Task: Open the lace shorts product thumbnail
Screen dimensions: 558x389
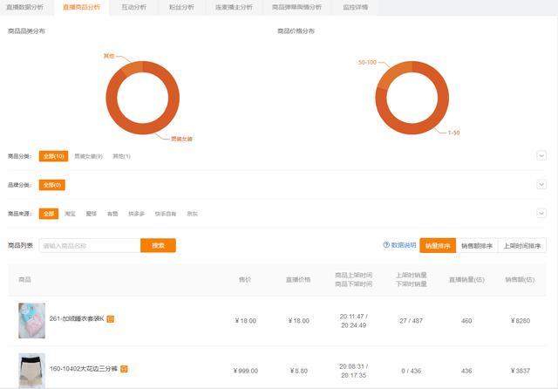Action: [x=32, y=371]
